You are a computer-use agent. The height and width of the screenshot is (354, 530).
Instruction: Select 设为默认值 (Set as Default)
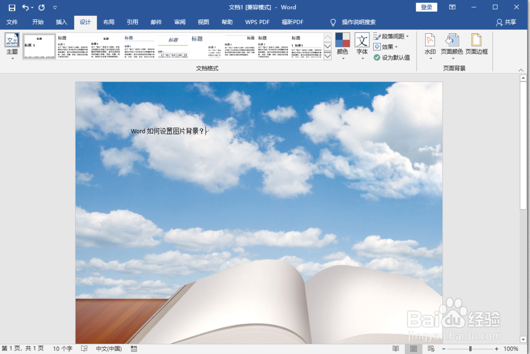(392, 57)
